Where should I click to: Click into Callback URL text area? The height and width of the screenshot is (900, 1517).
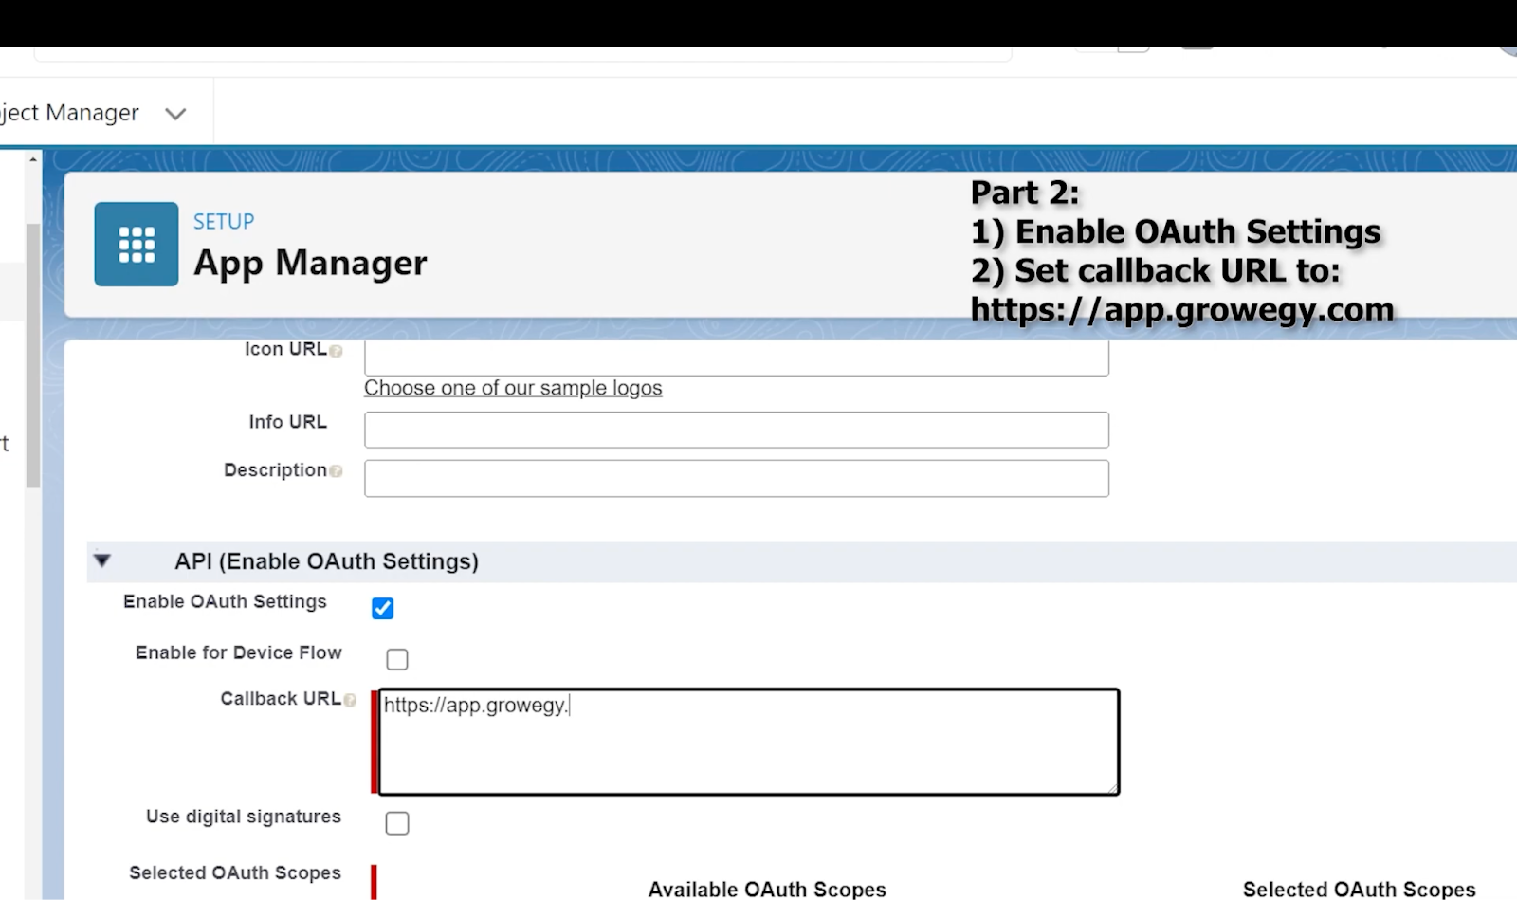[749, 742]
